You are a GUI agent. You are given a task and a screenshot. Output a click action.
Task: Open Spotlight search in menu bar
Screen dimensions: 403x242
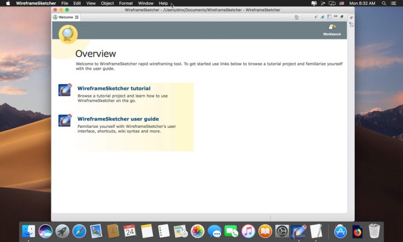pyautogui.click(x=384, y=3)
